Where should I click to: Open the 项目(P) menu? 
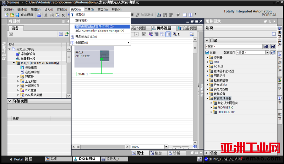[x=9, y=10]
